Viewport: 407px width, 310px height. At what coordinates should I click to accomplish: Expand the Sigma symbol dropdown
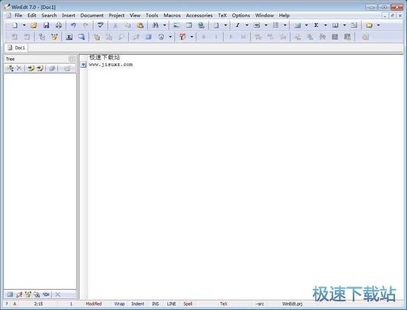pos(326,25)
